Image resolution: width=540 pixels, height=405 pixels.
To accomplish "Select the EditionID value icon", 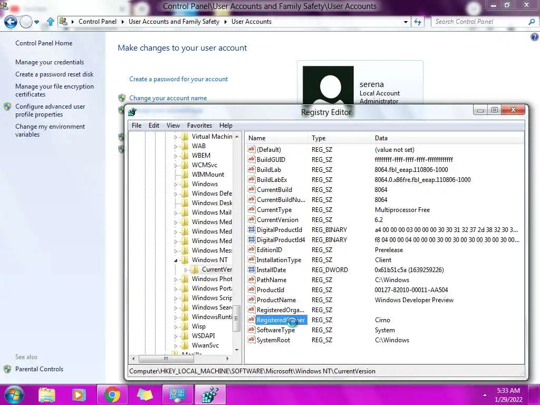I will (x=252, y=249).
